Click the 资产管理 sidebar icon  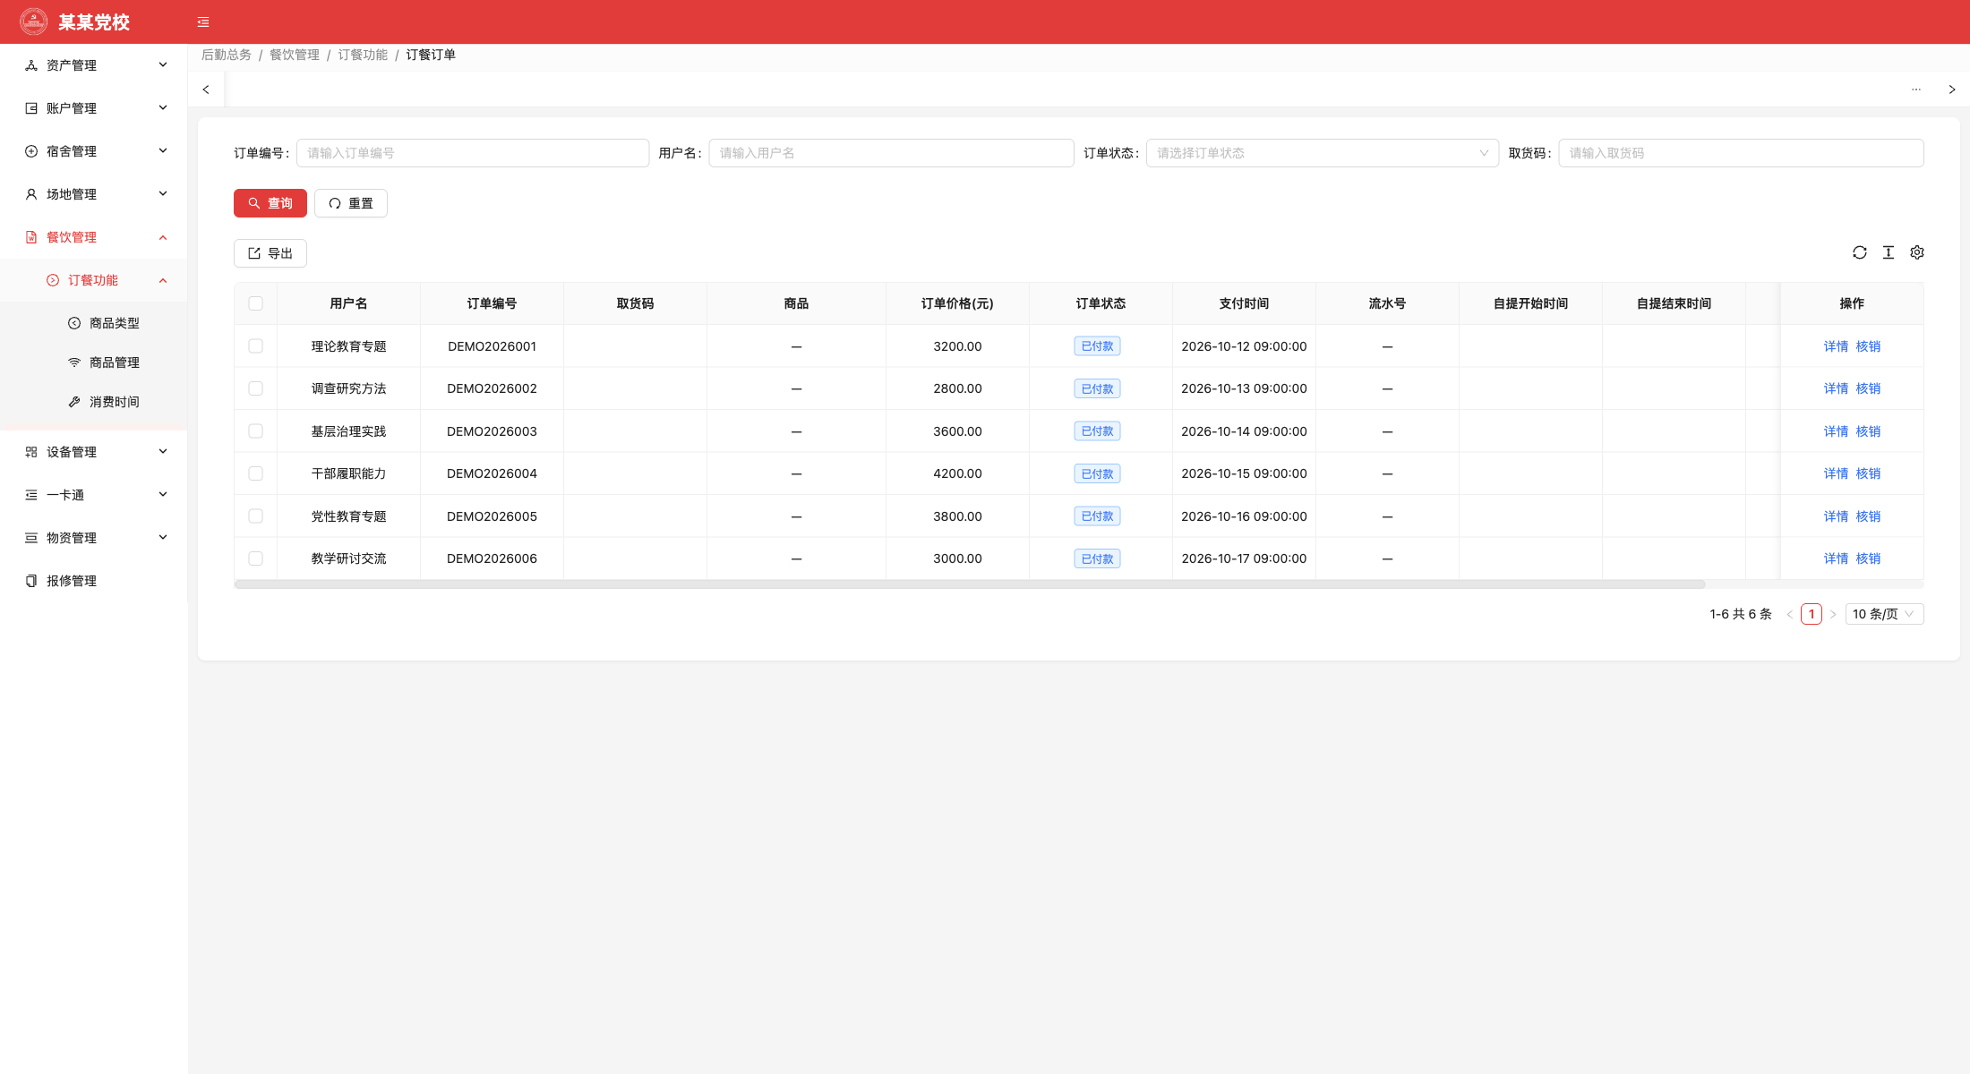click(x=31, y=65)
